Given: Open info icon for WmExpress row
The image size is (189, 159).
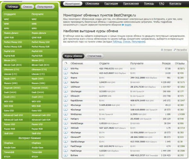Looking at the screenshot, I should (66, 114).
